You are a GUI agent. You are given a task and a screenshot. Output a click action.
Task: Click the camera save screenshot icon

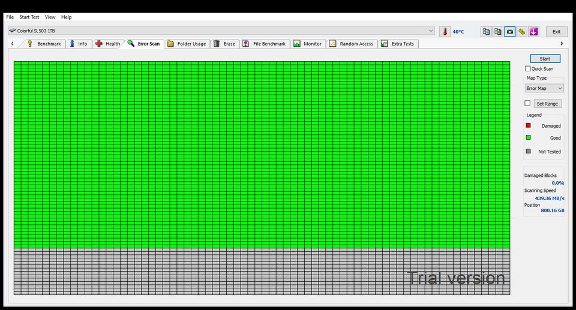tap(510, 32)
